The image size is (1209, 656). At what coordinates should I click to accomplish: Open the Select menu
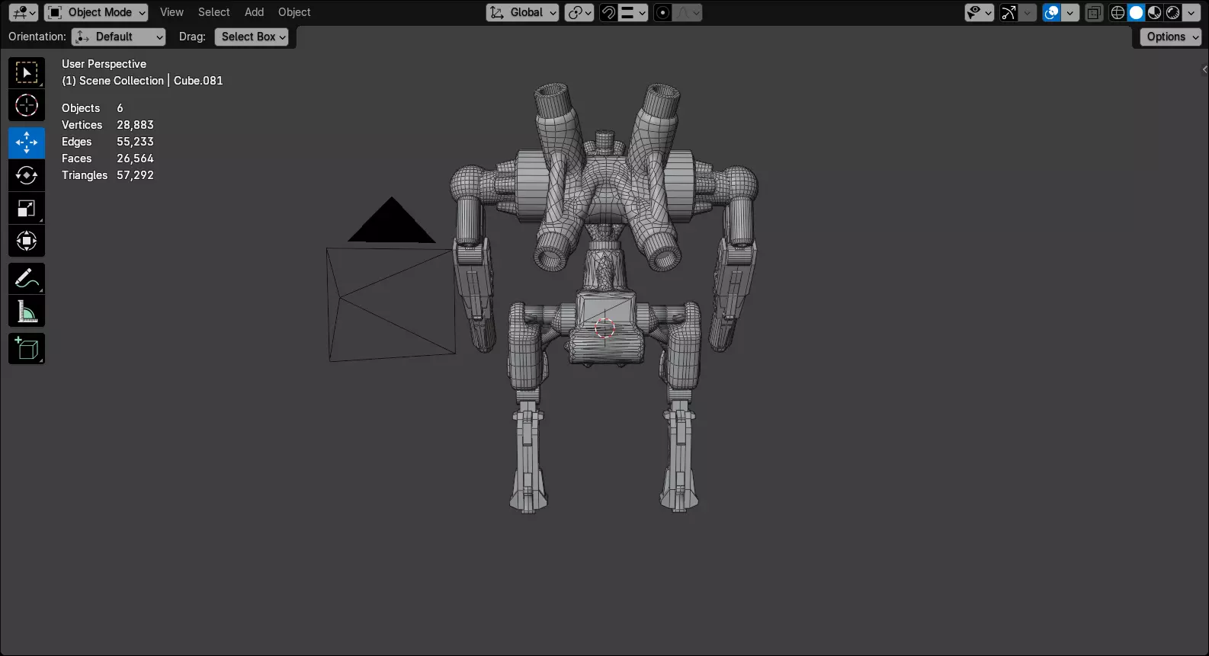click(x=213, y=12)
